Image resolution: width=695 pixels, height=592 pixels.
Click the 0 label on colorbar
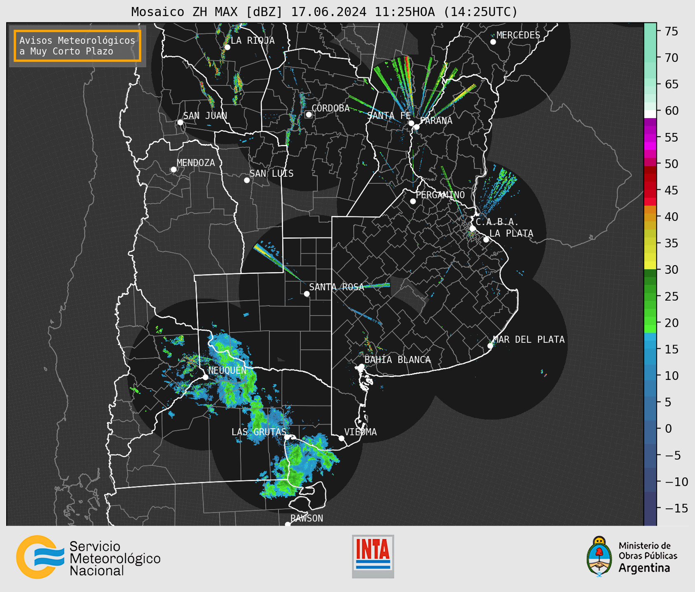[668, 429]
